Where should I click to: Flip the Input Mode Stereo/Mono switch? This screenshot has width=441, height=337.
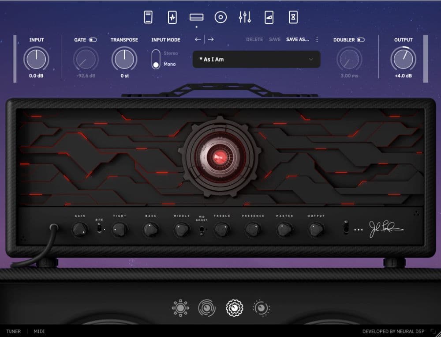coord(156,59)
